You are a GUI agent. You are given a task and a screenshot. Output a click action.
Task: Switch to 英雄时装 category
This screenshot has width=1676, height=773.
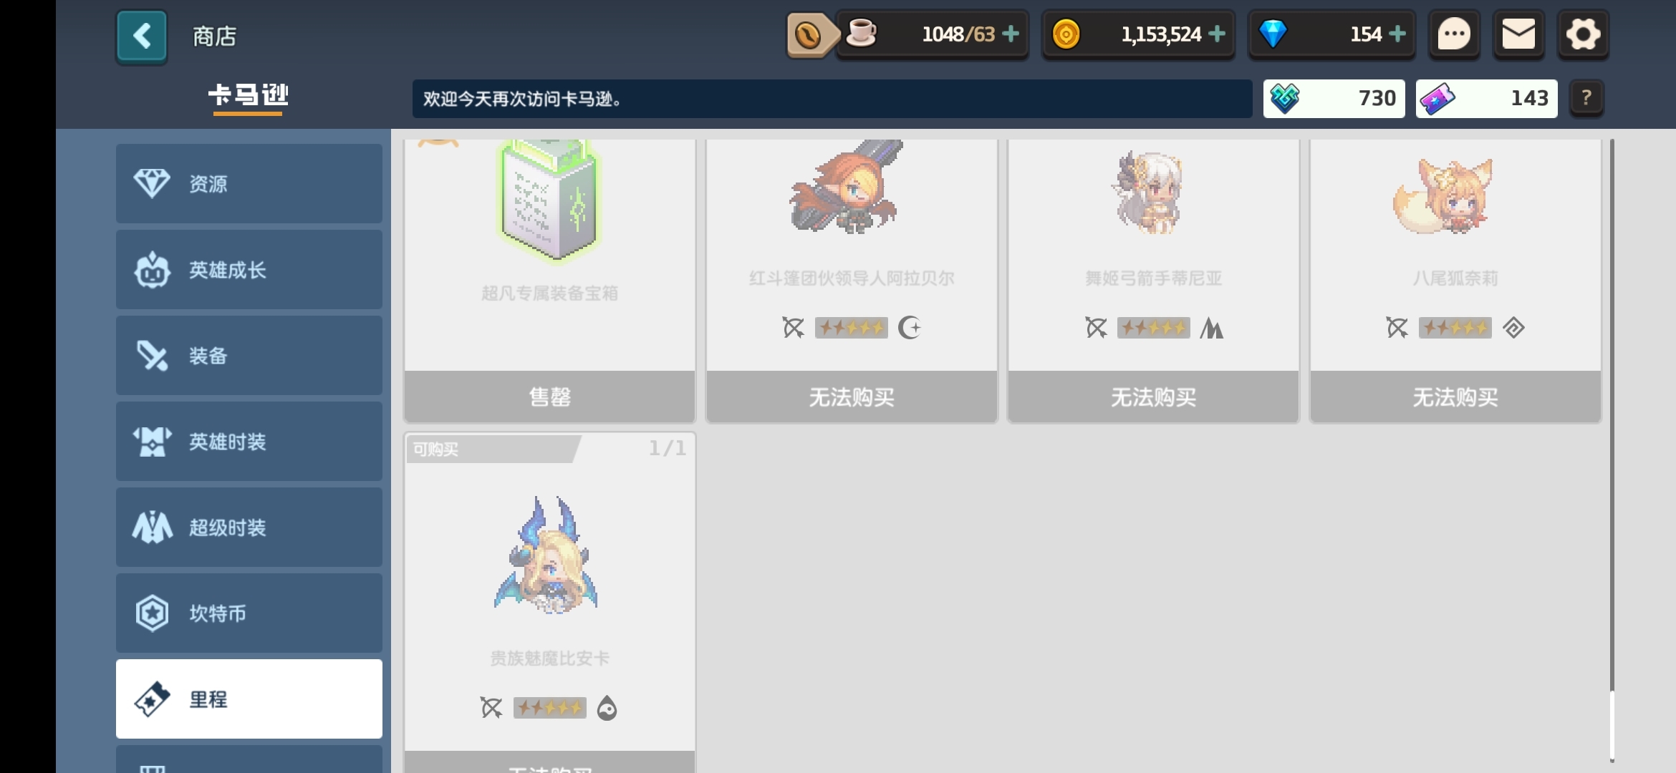(249, 442)
